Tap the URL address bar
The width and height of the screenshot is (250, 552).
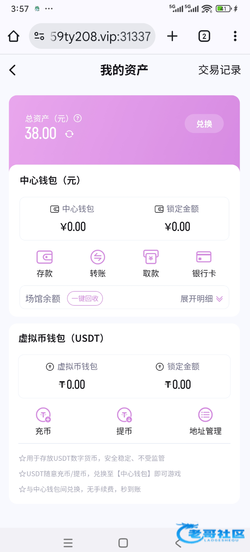pyautogui.click(x=100, y=36)
